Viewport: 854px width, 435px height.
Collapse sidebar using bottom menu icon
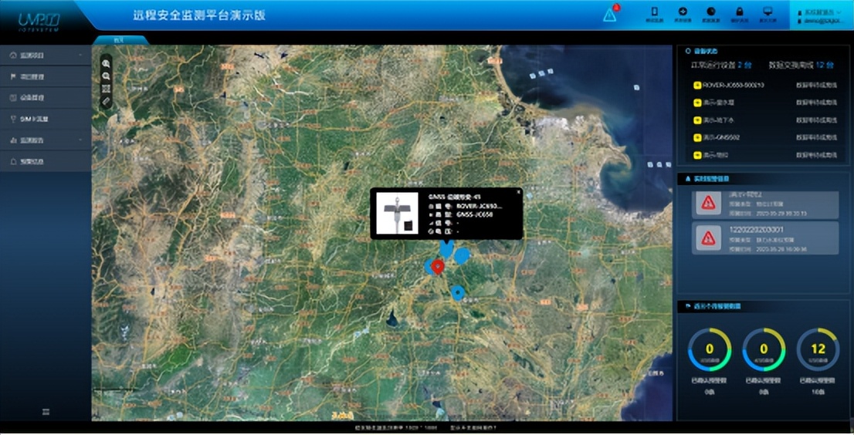[x=46, y=412]
